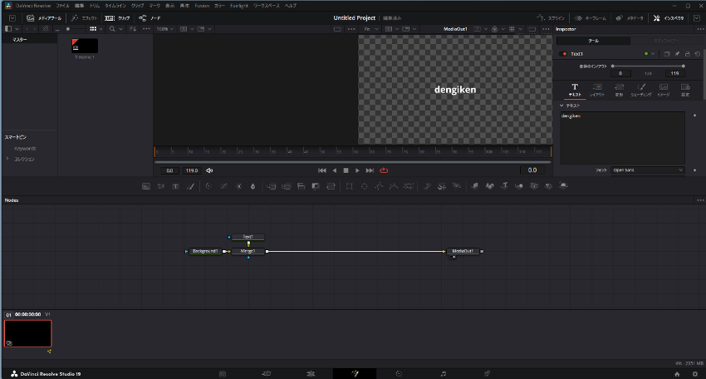Click the loop playback icon

tap(384, 170)
